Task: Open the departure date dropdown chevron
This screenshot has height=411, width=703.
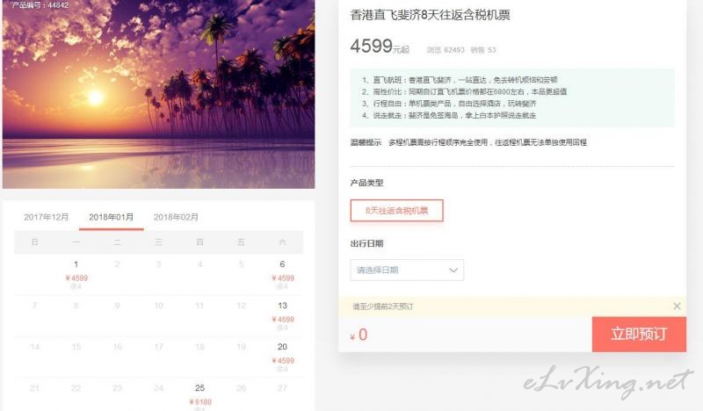Action: coord(453,270)
